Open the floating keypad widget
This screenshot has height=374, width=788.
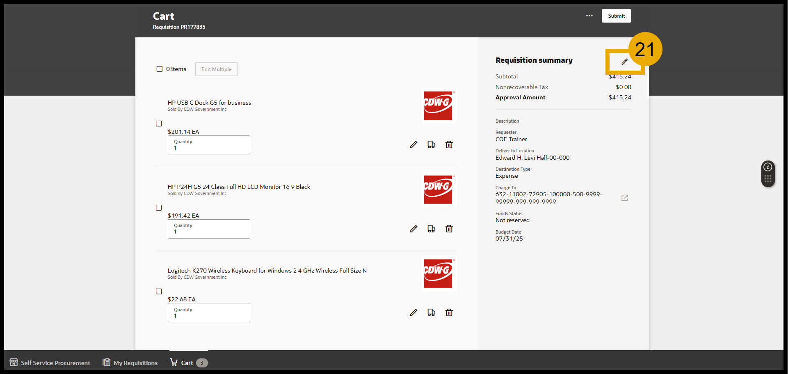(767, 179)
